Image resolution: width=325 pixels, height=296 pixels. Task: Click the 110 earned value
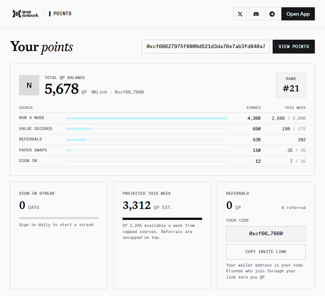257,150
